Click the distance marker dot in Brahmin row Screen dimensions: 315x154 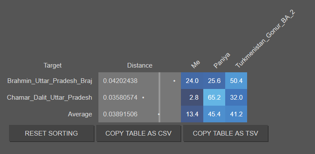pyautogui.click(x=174, y=81)
